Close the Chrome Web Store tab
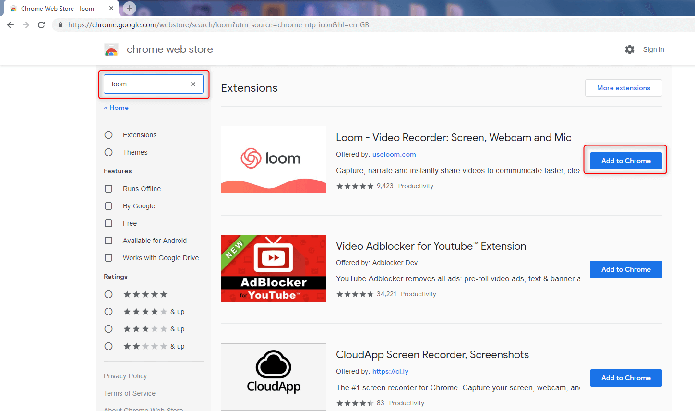Image resolution: width=695 pixels, height=411 pixels. point(111,8)
